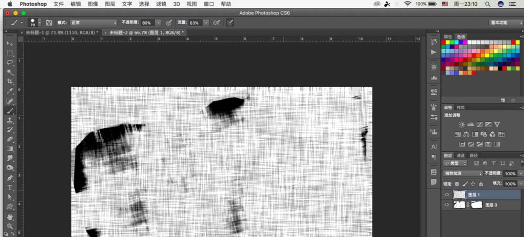Select the Lasso tool
This screenshot has width=524, height=237.
point(10,62)
